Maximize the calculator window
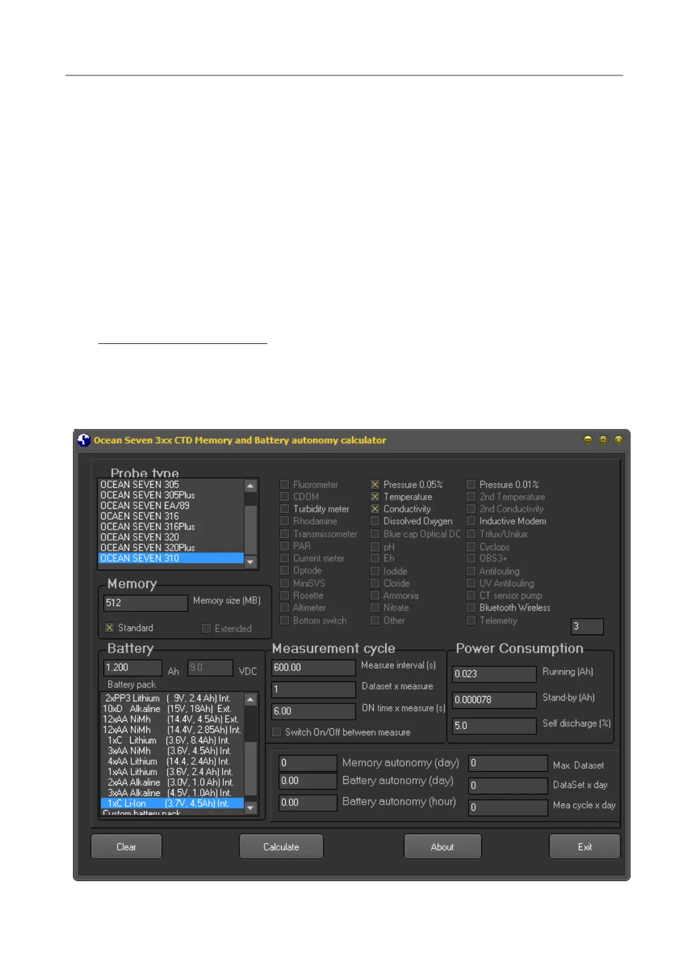The width and height of the screenshot is (689, 975). tap(603, 440)
